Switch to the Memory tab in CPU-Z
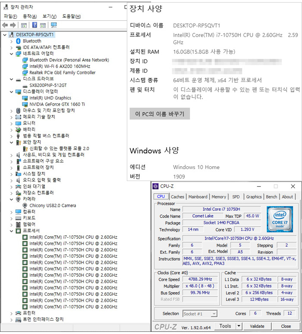 tap(219, 197)
